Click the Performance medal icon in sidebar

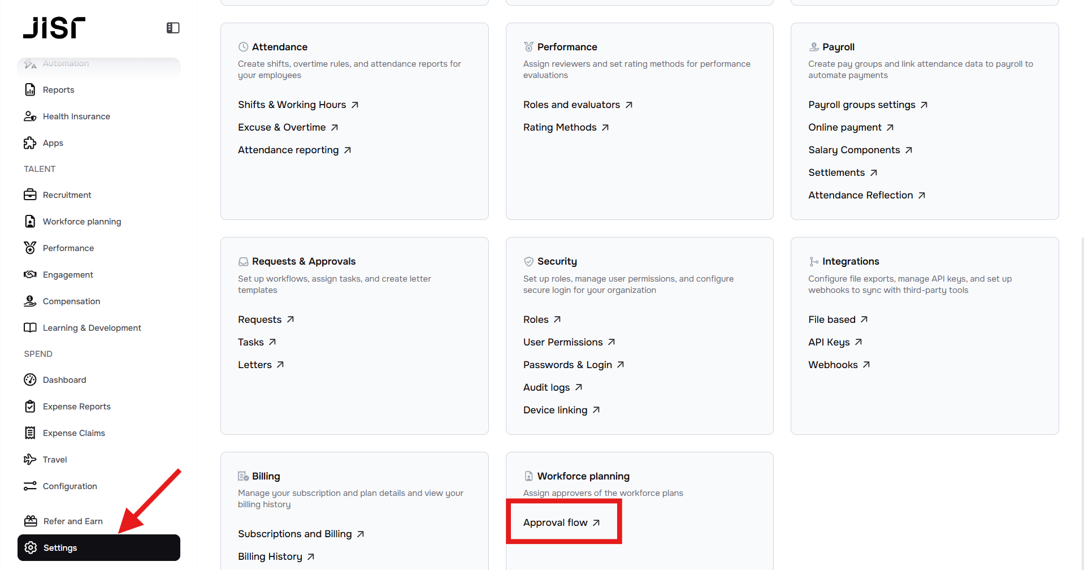click(30, 248)
